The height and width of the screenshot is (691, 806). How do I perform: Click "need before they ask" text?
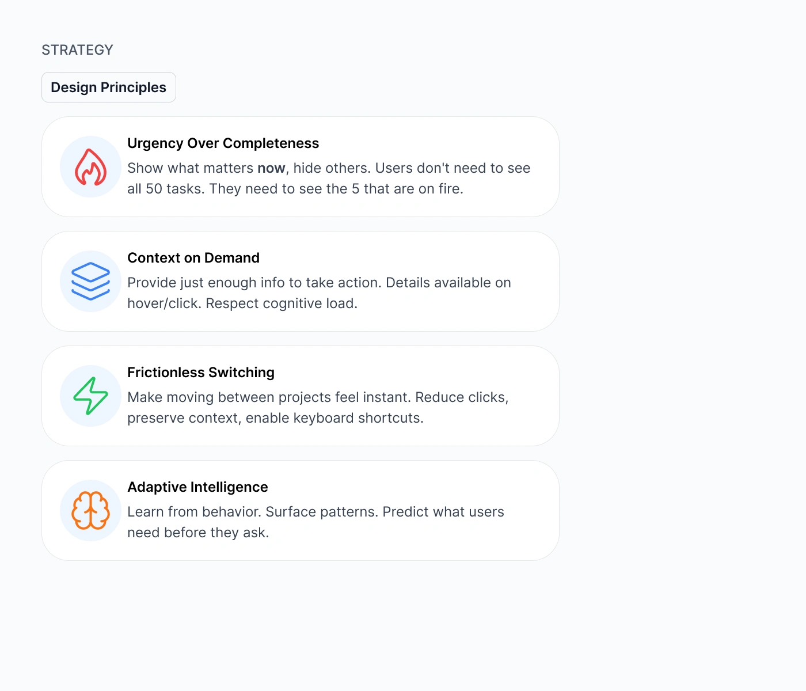[x=198, y=533]
